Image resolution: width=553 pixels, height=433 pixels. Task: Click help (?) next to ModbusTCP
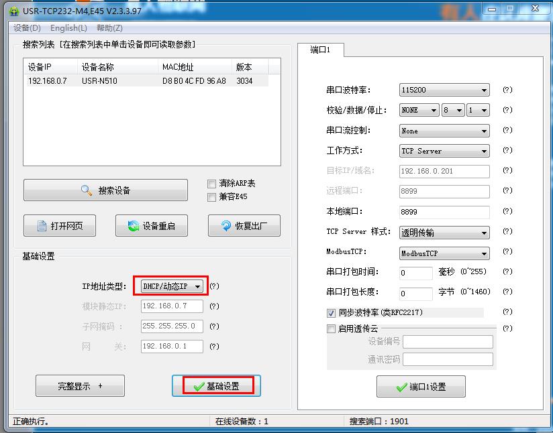(x=507, y=251)
